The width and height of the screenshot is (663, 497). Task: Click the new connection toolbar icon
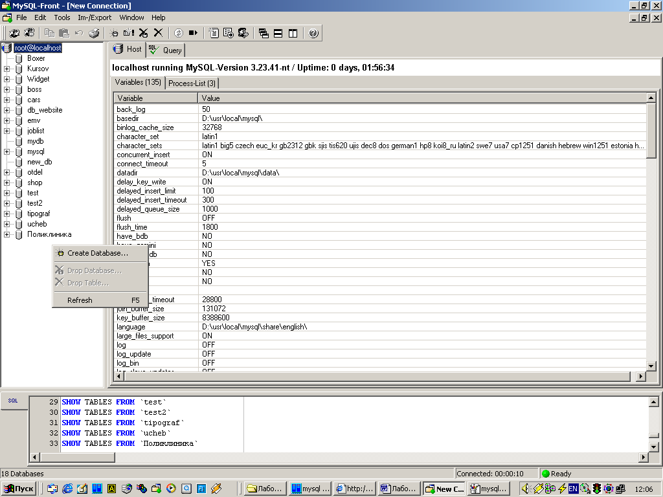pyautogui.click(x=14, y=33)
